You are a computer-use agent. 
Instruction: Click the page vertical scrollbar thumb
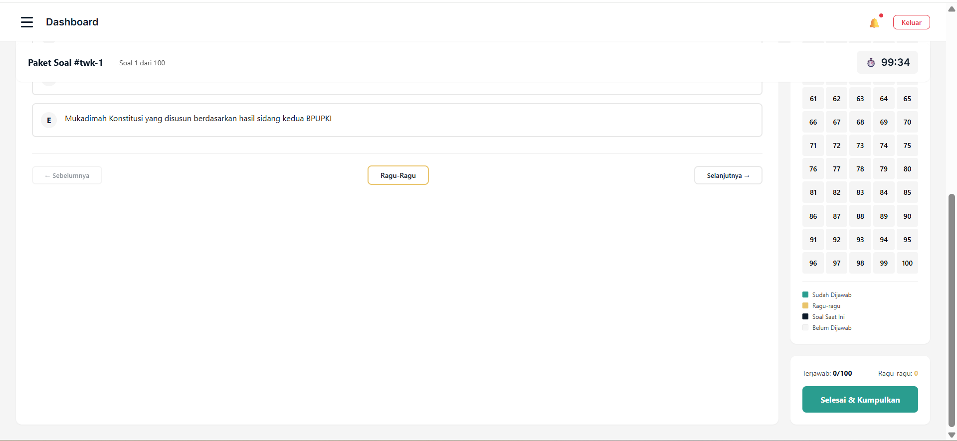click(x=952, y=309)
